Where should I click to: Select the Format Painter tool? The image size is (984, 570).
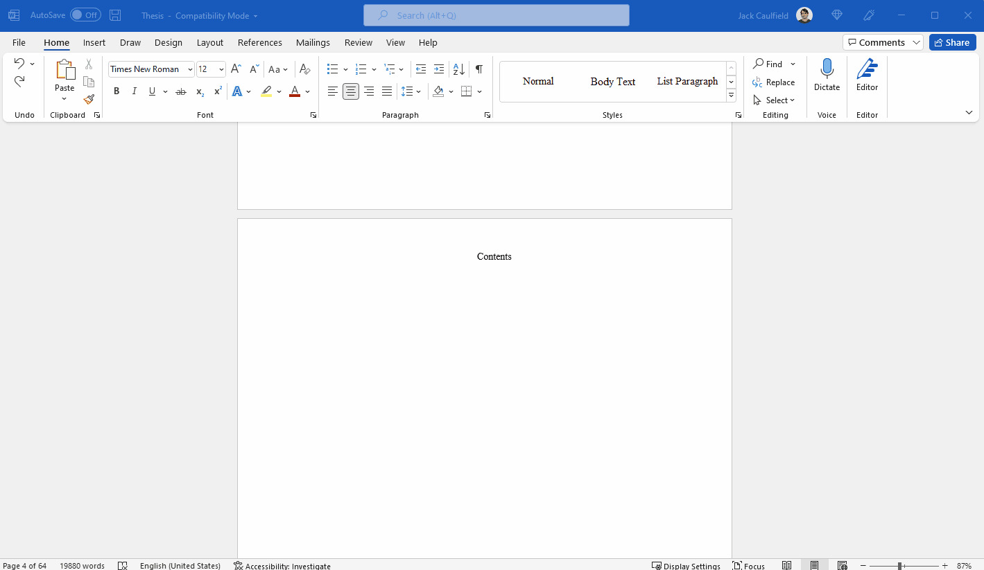(x=88, y=99)
